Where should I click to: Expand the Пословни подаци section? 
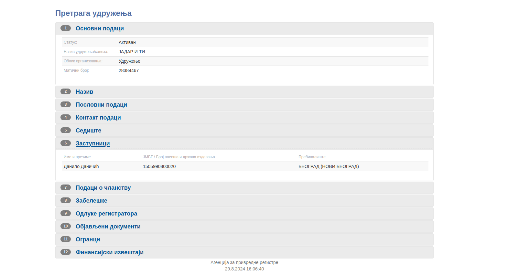[101, 105]
